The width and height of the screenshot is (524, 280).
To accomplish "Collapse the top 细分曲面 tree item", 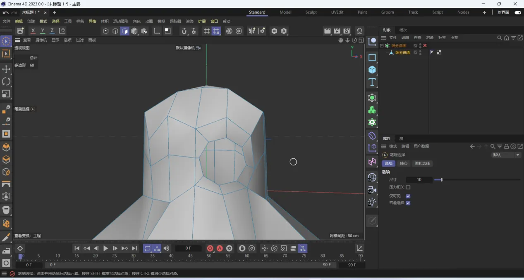I will 382,46.
